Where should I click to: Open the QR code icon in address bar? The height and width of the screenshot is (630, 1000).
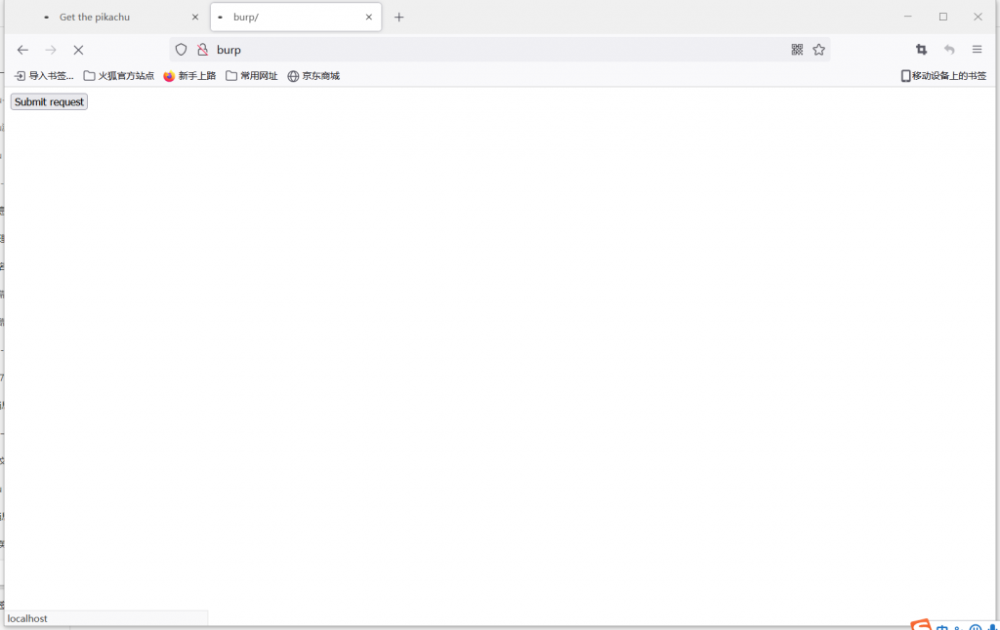(x=797, y=50)
